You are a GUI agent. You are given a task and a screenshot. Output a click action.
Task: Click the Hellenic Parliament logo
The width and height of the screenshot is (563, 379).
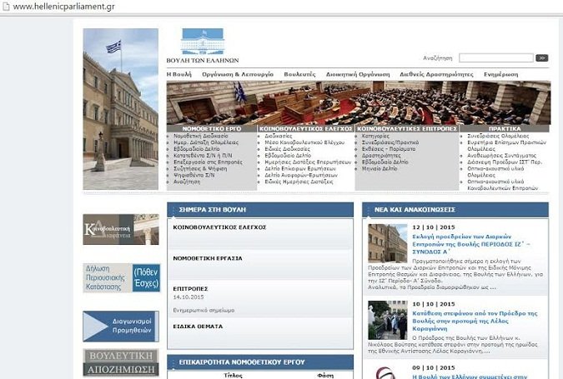point(203,46)
